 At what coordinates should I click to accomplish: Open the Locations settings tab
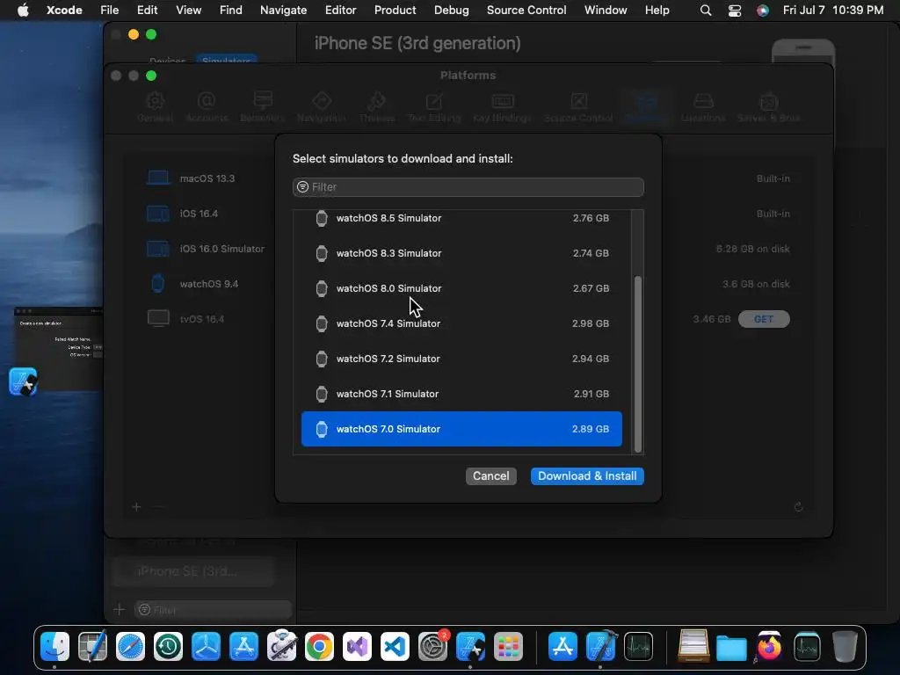click(x=703, y=107)
